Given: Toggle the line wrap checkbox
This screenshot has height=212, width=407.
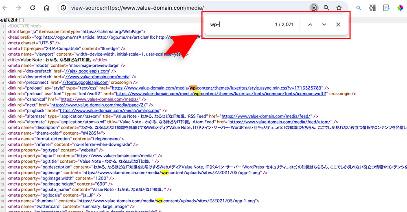Looking at the screenshot, I should point(22,20).
